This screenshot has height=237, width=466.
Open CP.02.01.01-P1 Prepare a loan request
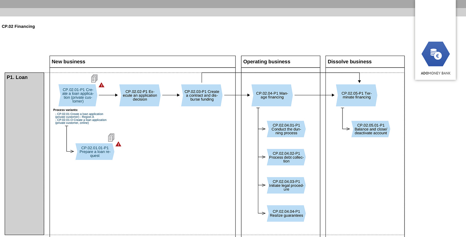pyautogui.click(x=95, y=152)
